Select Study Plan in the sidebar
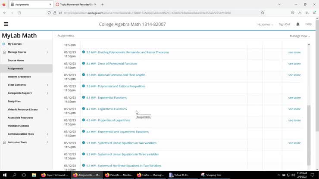 coord(14,101)
